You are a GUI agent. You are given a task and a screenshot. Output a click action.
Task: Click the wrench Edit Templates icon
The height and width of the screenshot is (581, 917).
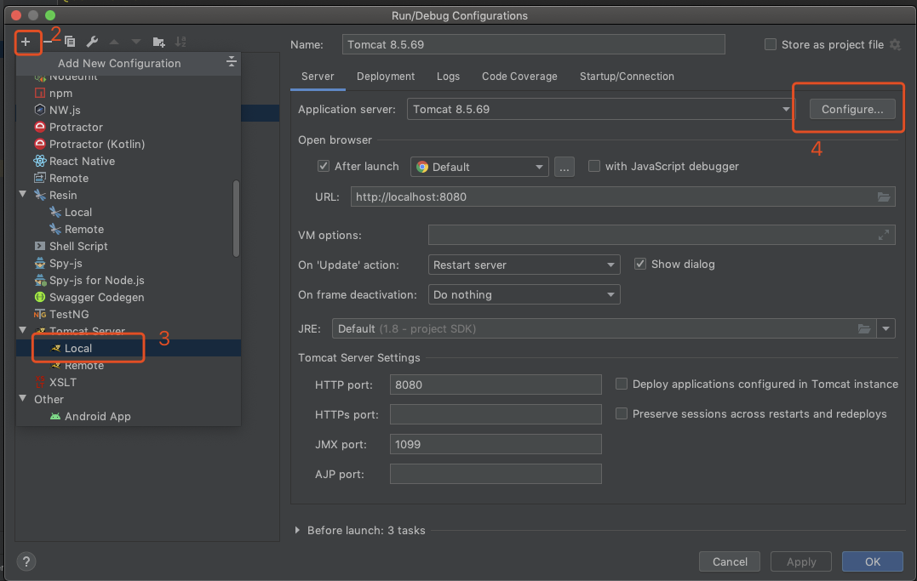(92, 42)
